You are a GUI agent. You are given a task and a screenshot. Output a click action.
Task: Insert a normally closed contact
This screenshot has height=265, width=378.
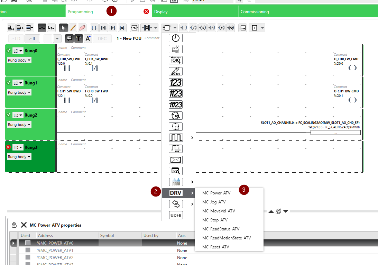point(103,28)
